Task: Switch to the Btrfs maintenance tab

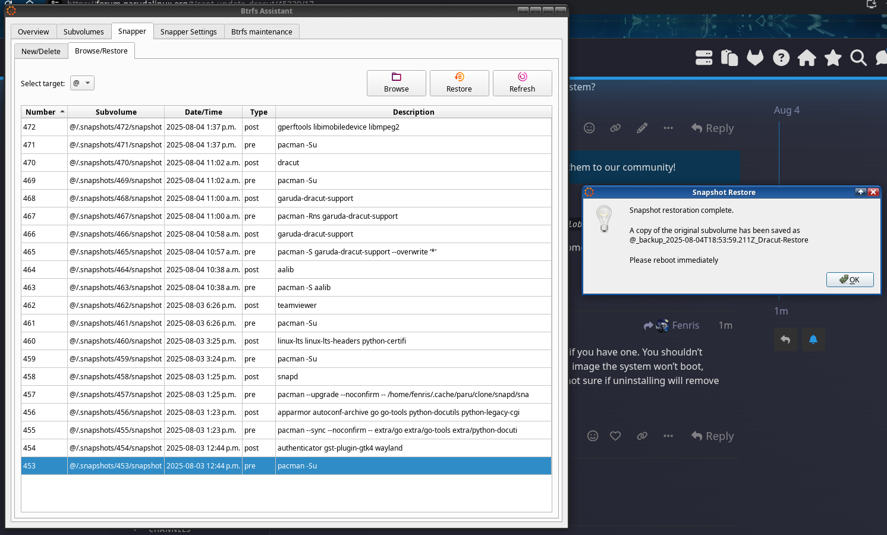Action: pyautogui.click(x=262, y=32)
